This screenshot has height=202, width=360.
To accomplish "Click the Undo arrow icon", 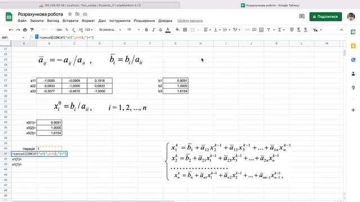I will [11, 30].
